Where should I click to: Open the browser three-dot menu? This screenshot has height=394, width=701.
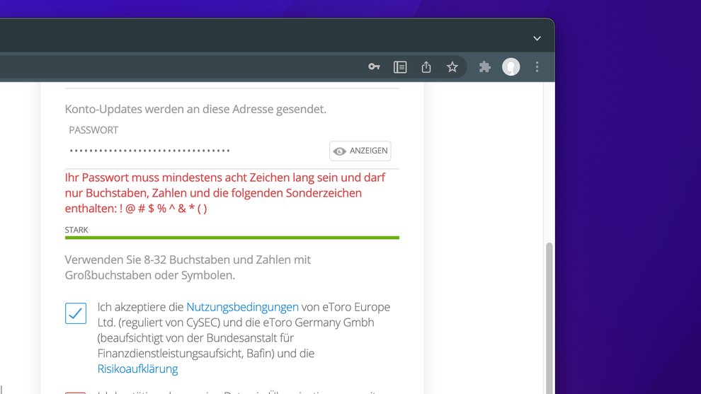(x=537, y=67)
